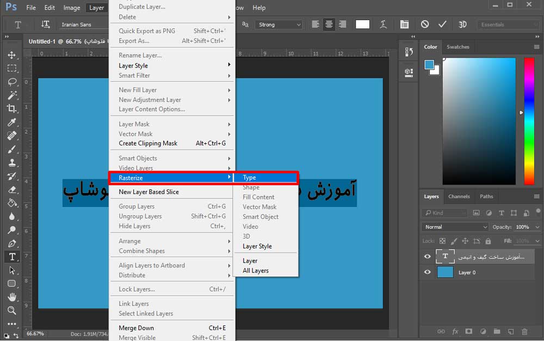Select the Magic Wand tool
544x341 pixels.
tap(12, 95)
